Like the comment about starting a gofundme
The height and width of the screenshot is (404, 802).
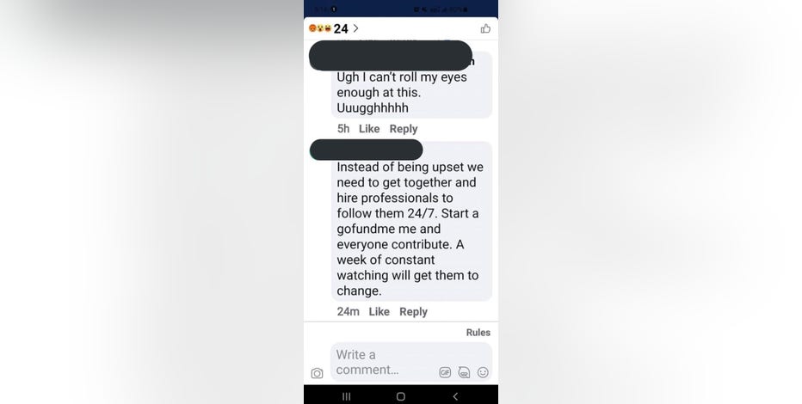379,311
